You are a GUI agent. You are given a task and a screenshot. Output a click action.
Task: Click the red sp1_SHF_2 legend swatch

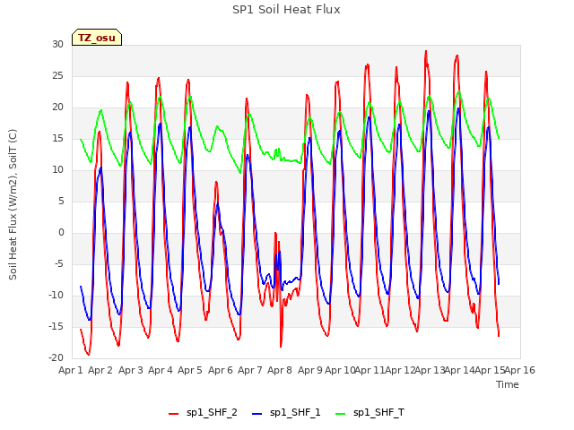point(173,414)
